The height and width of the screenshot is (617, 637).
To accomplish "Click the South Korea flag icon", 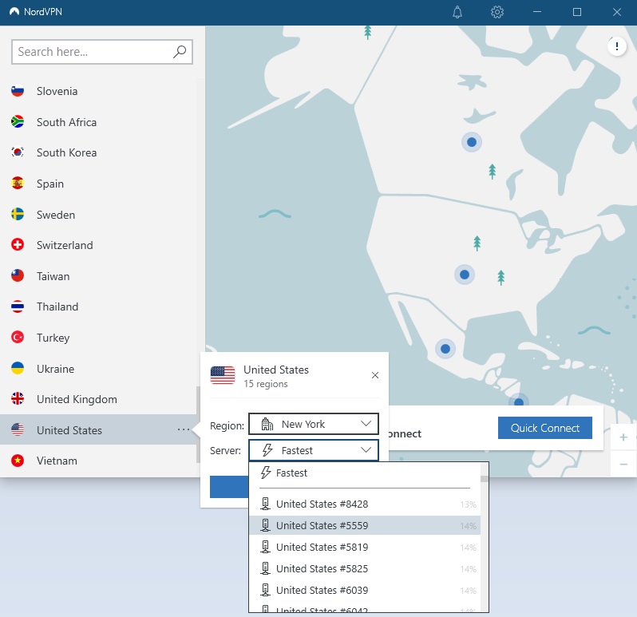I will pyautogui.click(x=18, y=152).
